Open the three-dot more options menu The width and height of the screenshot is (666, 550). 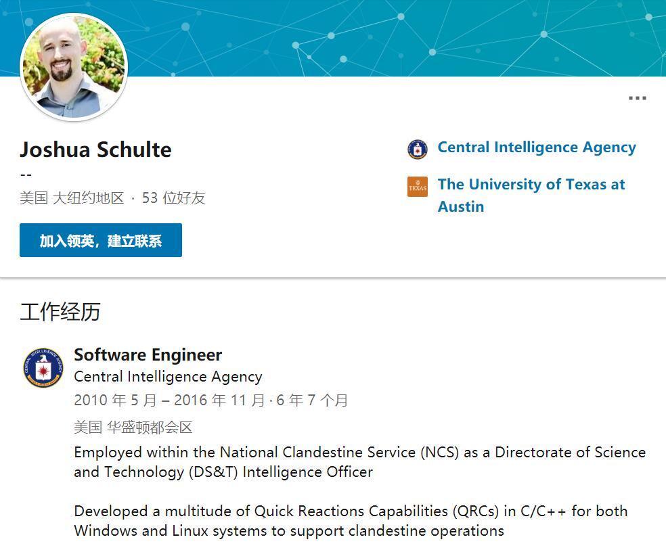(637, 98)
